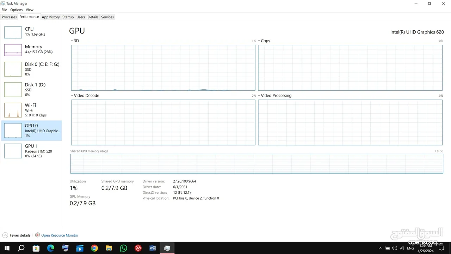Viewport: 451px width, 254px height.
Task: Click Fewer details button
Action: pyautogui.click(x=17, y=235)
